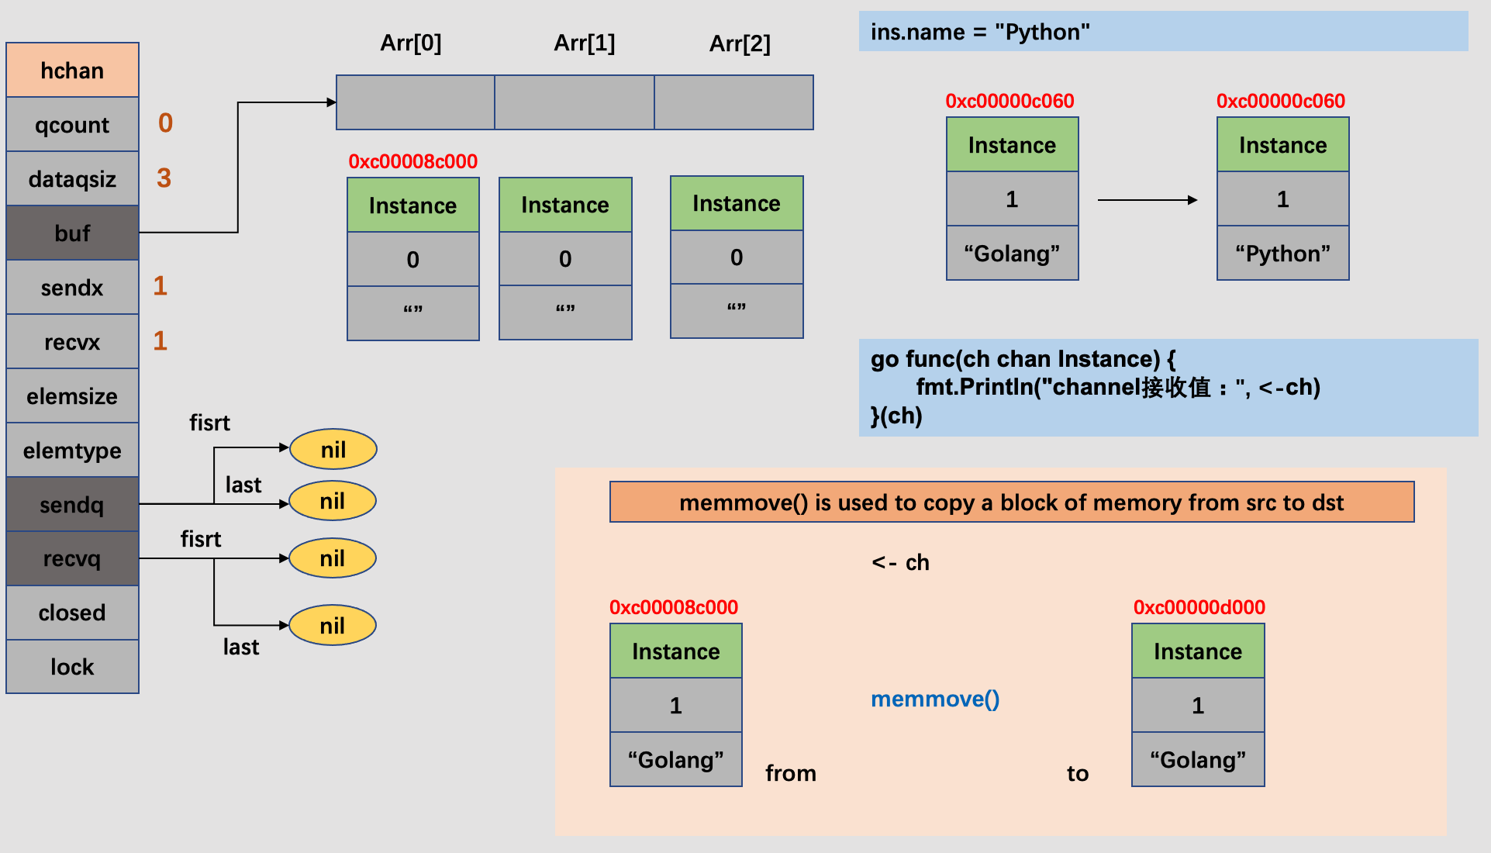Click the "<- ch" label
1491x853 pixels.
(x=900, y=562)
